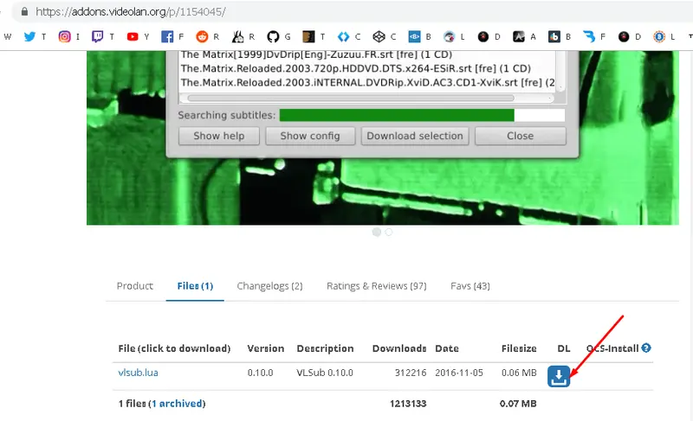Select the Files (1) tab
This screenshot has height=421, width=693.
tap(195, 286)
